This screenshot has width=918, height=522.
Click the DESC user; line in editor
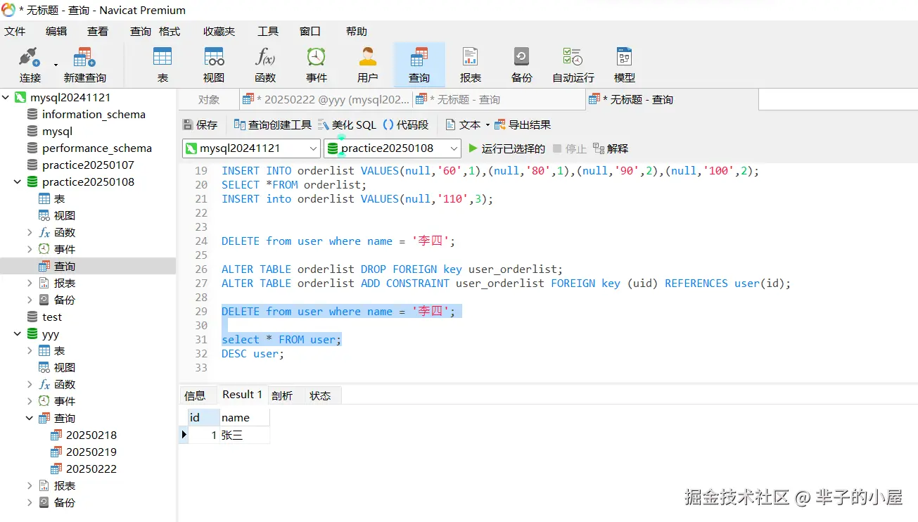point(253,354)
